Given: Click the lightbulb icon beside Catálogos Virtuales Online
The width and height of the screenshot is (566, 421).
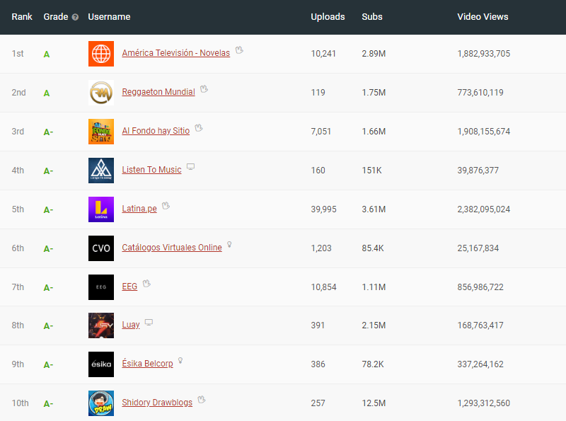Looking at the screenshot, I should [229, 244].
